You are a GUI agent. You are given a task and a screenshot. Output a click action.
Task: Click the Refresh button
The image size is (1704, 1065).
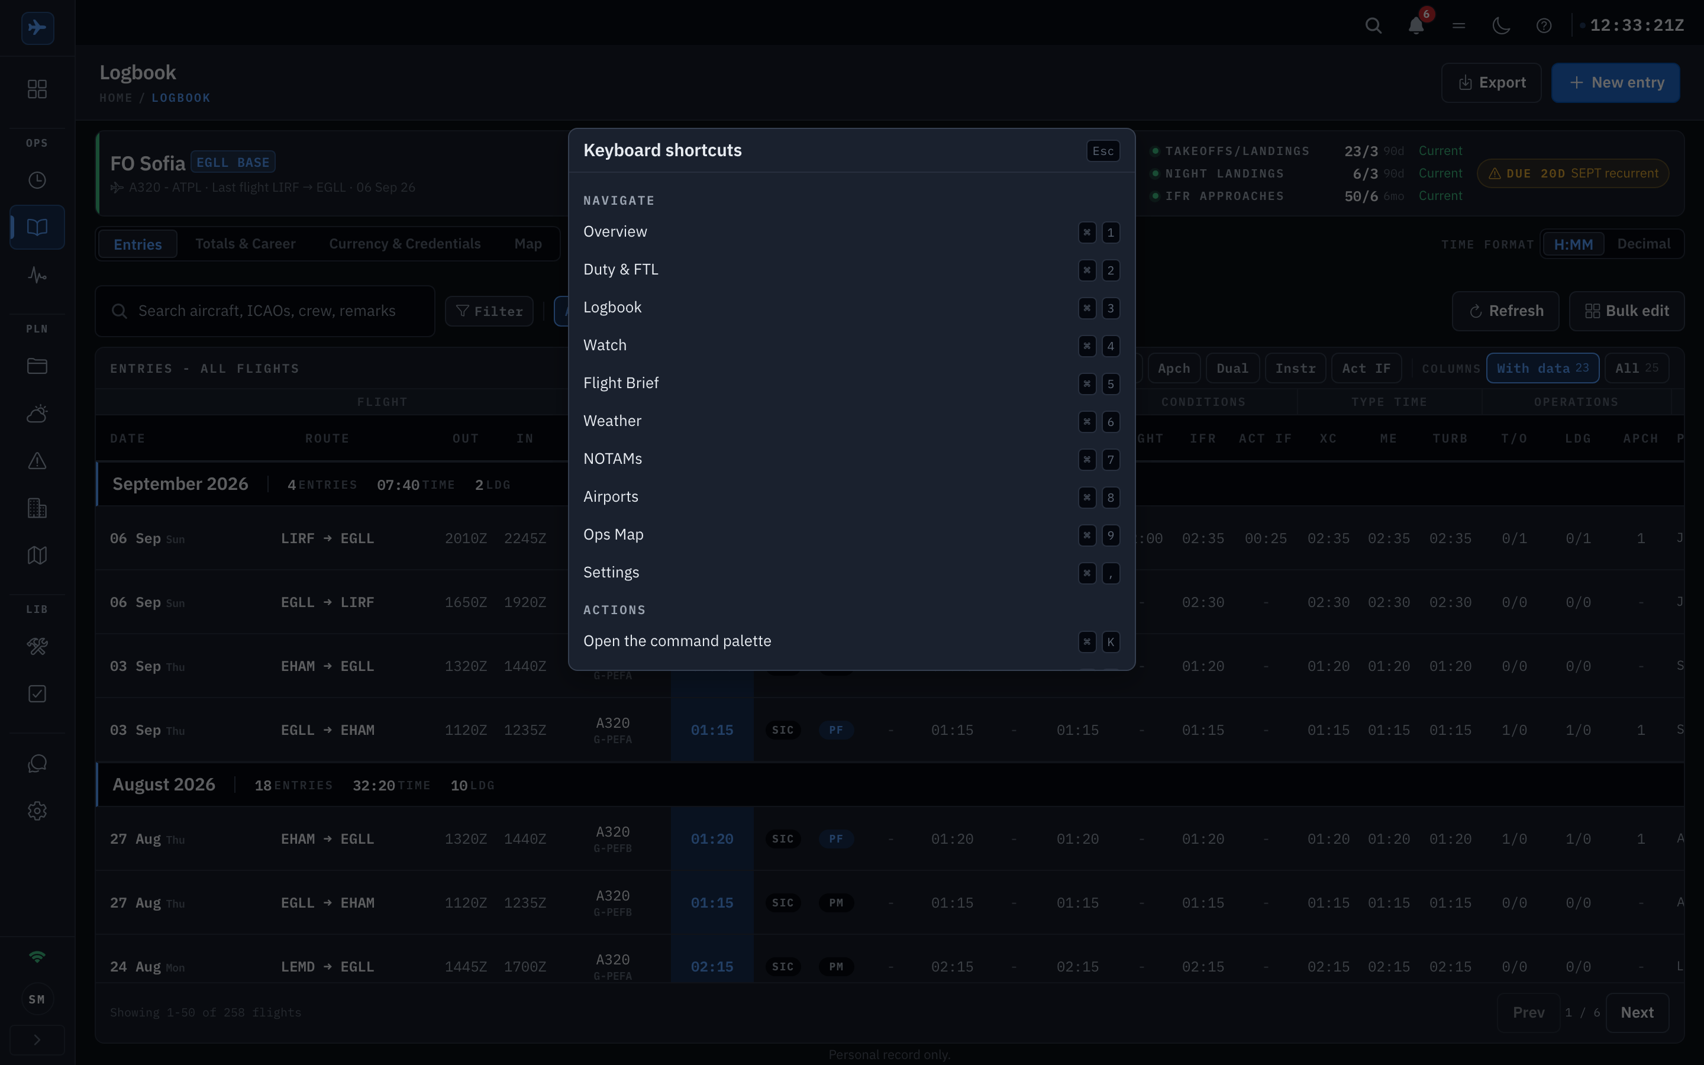coord(1505,311)
